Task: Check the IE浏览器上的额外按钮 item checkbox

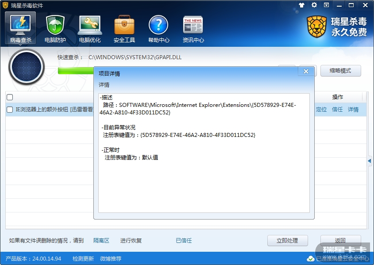Action: tap(10, 110)
